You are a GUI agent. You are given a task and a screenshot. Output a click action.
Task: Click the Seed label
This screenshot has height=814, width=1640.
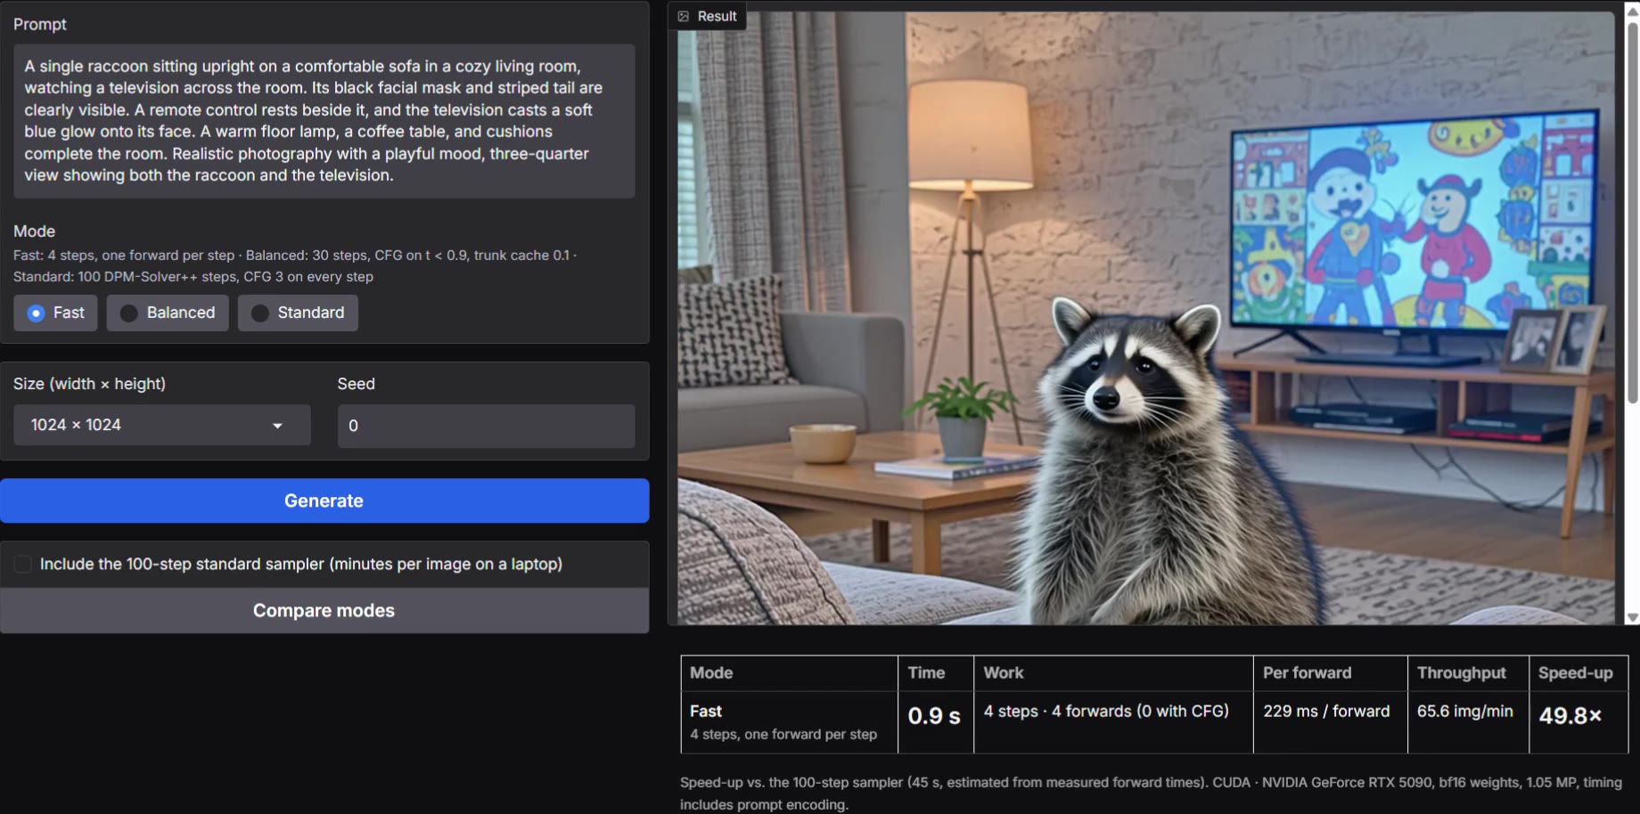pos(356,384)
